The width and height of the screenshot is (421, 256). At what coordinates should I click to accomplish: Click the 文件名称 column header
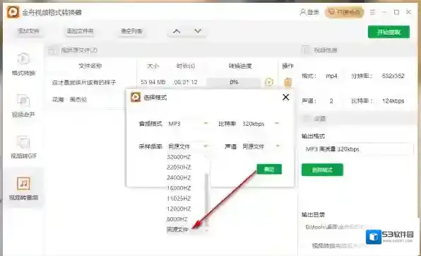90,66
